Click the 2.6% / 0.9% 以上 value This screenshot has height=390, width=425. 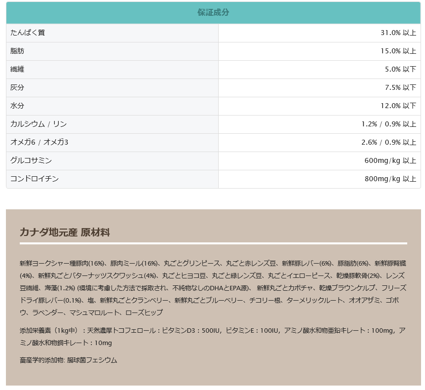[x=388, y=142]
